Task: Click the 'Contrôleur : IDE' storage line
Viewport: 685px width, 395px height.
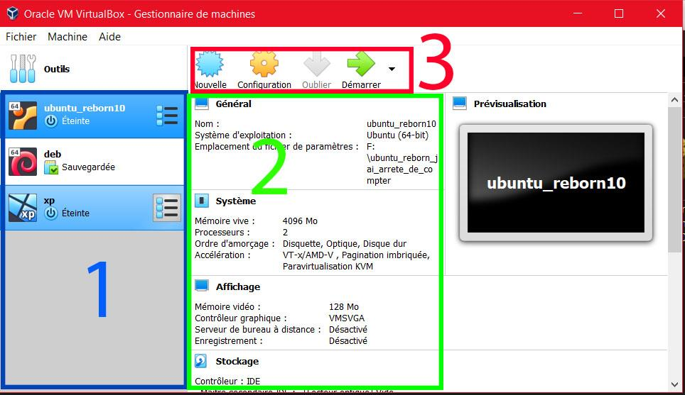Action: coord(227,381)
